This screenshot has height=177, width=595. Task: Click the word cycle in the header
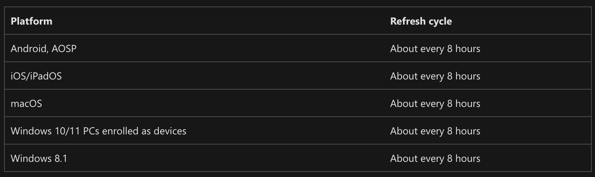[x=440, y=21]
